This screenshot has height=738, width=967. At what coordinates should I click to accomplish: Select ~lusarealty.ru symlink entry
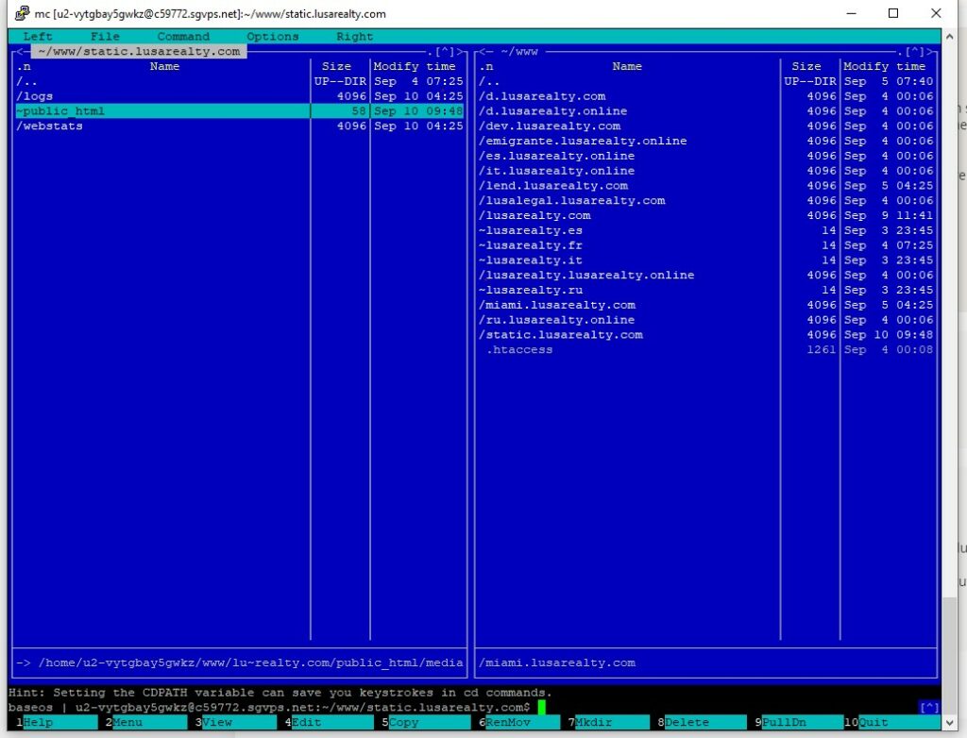tap(706, 290)
